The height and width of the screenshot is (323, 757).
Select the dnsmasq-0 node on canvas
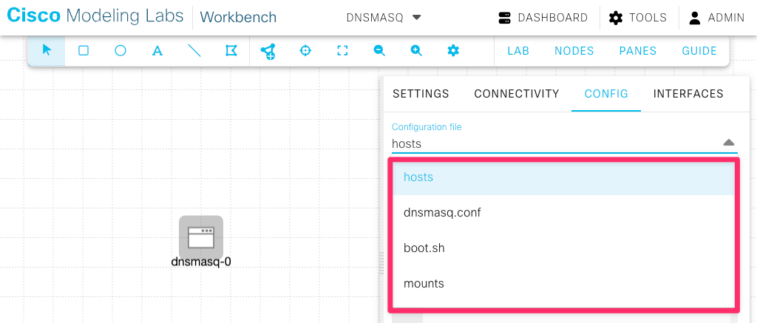[x=201, y=237]
